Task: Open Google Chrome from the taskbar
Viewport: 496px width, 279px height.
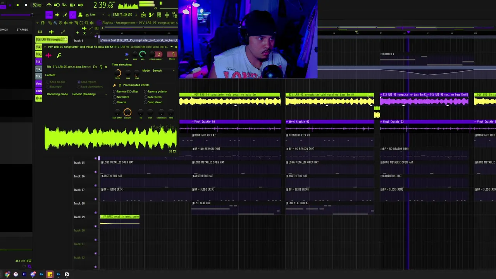Action: point(7,274)
